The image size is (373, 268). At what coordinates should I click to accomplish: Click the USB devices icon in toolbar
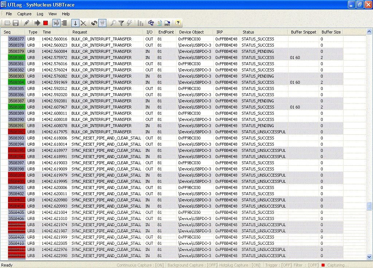pos(151,23)
